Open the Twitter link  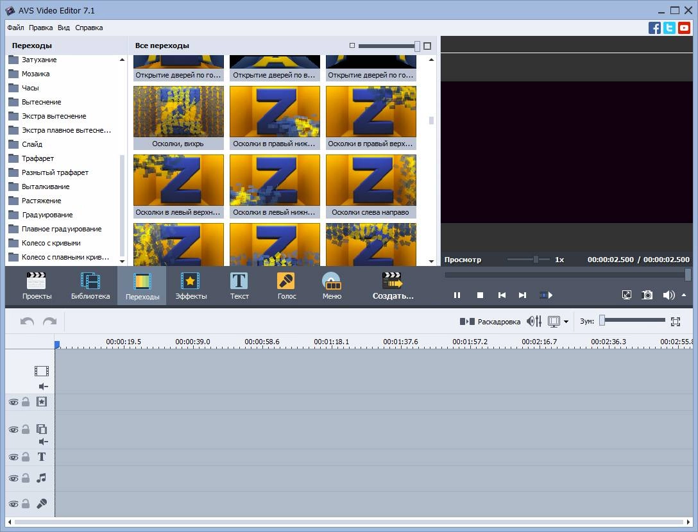click(x=669, y=28)
